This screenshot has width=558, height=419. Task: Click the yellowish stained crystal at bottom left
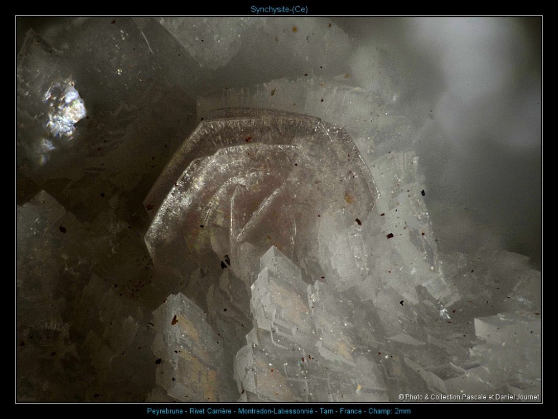pos(187,335)
